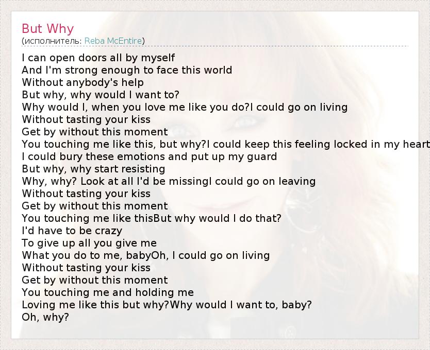Click the line "To give up all you give me"
430x350 pixels.
(x=89, y=243)
